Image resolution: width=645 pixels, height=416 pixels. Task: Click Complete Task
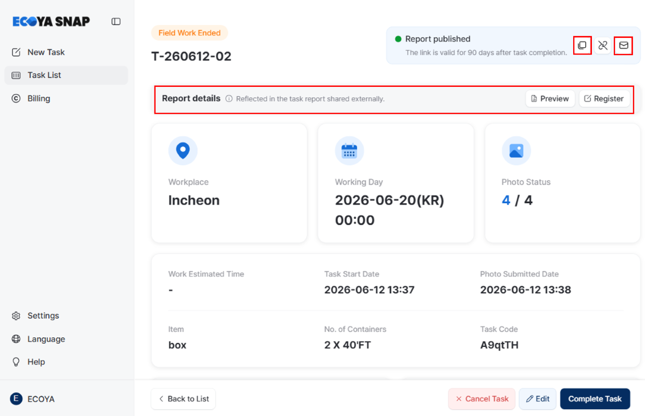[x=595, y=399]
